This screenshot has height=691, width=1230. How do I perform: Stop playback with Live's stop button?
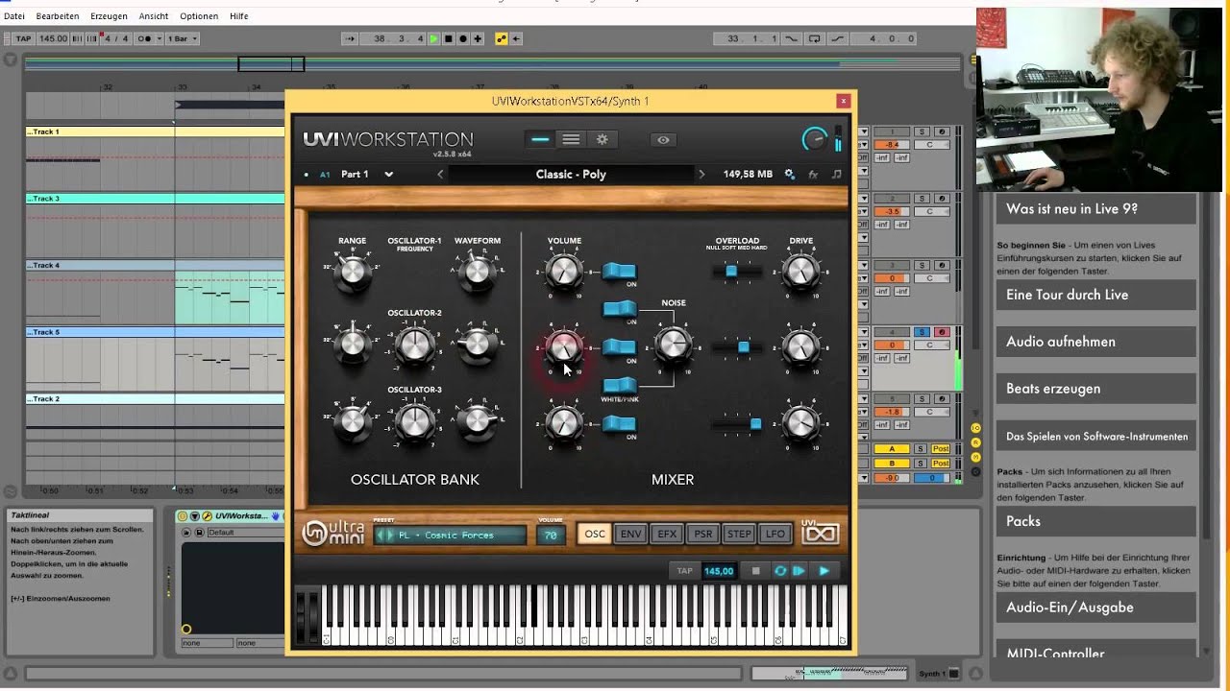click(448, 38)
